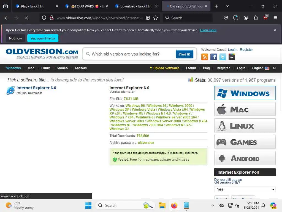The image size is (282, 212).
Task: Go back to the previous page
Action: (x=7, y=18)
